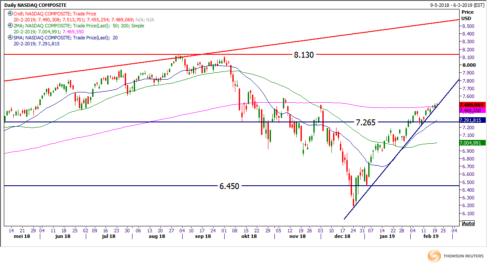Image resolution: width=487 pixels, height=264 pixels.
Task: Select the magenta 7.469,550 price tag
Action: [x=471, y=110]
